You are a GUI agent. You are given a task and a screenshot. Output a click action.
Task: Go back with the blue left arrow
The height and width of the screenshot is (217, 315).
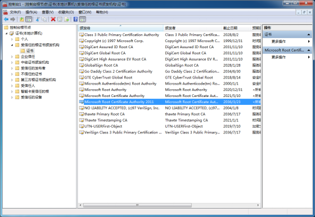click(x=6, y=19)
